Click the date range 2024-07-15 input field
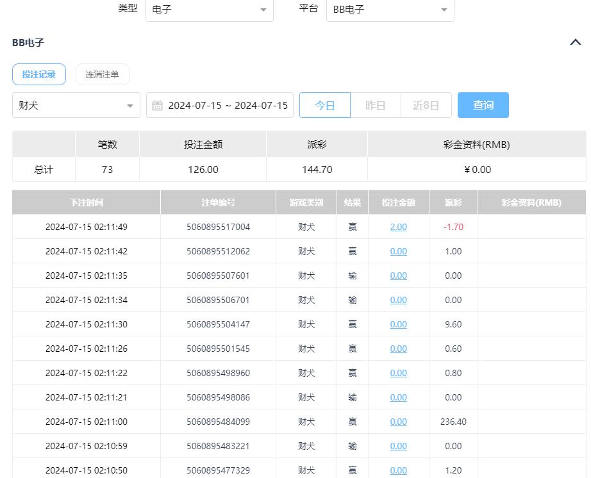The width and height of the screenshot is (591, 478). [x=228, y=106]
